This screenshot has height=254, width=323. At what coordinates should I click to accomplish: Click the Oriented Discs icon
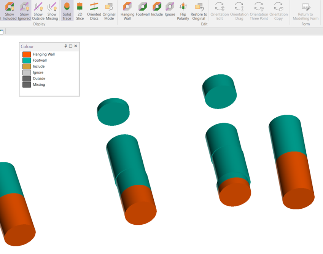(x=94, y=11)
